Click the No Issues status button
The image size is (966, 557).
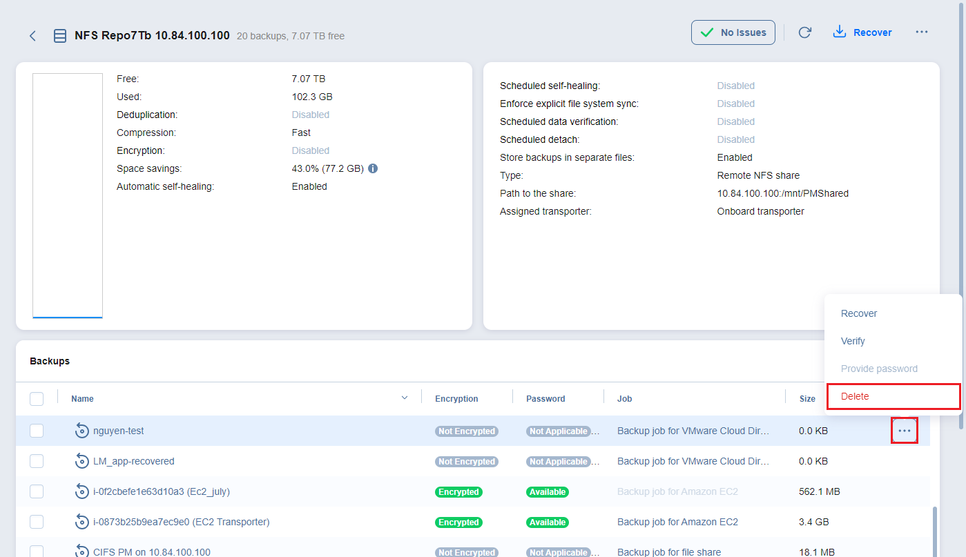pos(733,32)
